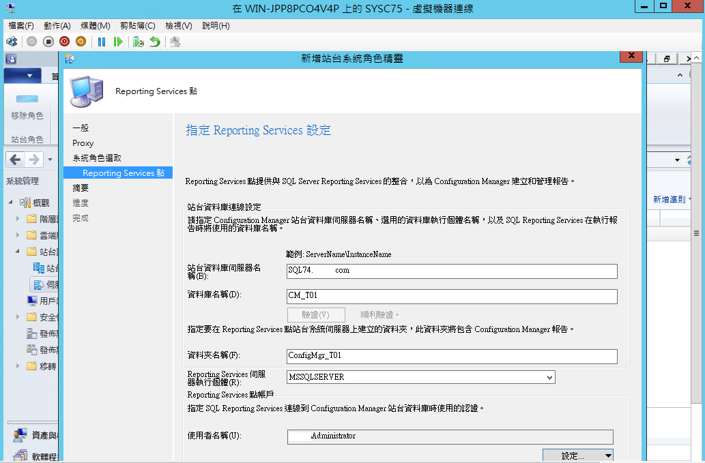This screenshot has height=463, width=705.
Task: Pause the virtual machine
Action: [x=102, y=42]
